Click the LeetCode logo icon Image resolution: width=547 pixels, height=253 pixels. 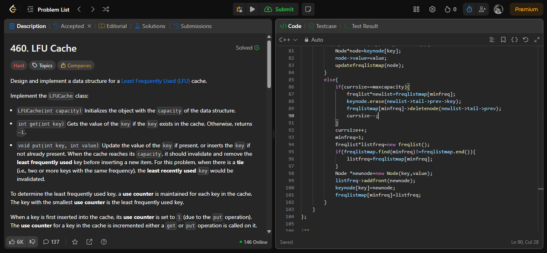[13, 9]
